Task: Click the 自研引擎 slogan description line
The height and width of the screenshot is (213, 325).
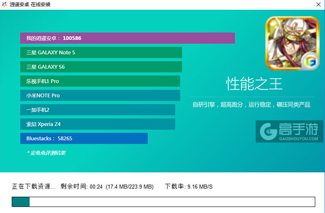Action: 251,105
